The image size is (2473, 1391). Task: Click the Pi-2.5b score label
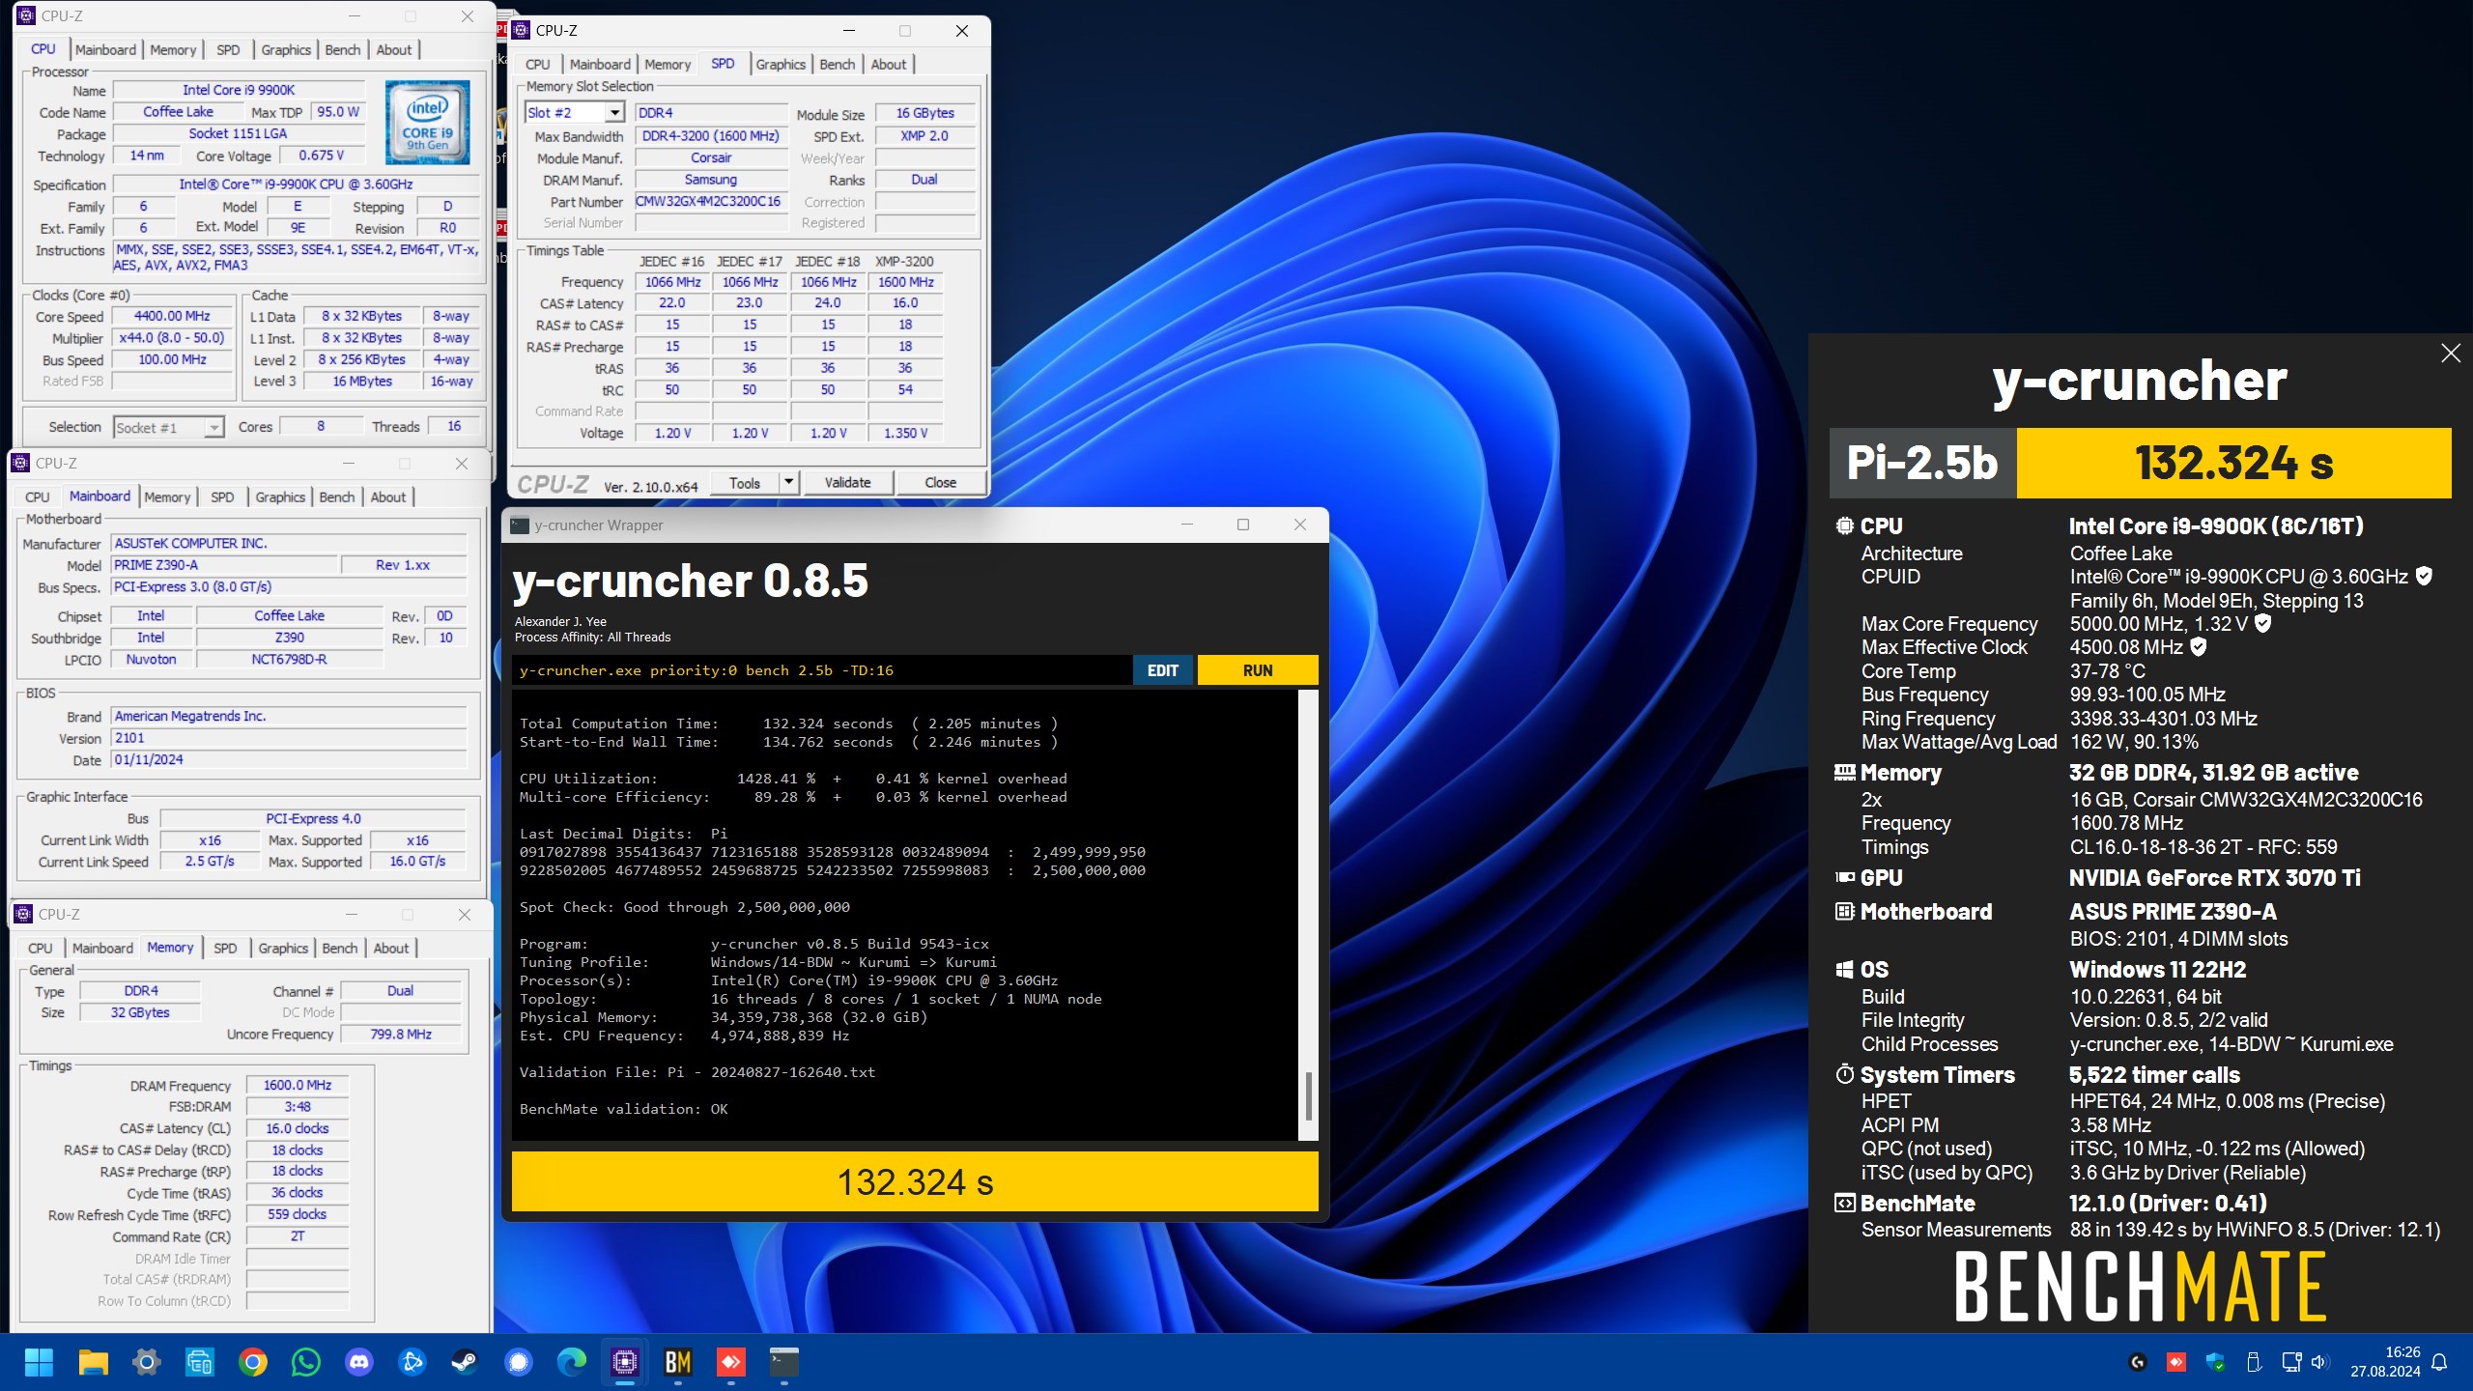1922,463
